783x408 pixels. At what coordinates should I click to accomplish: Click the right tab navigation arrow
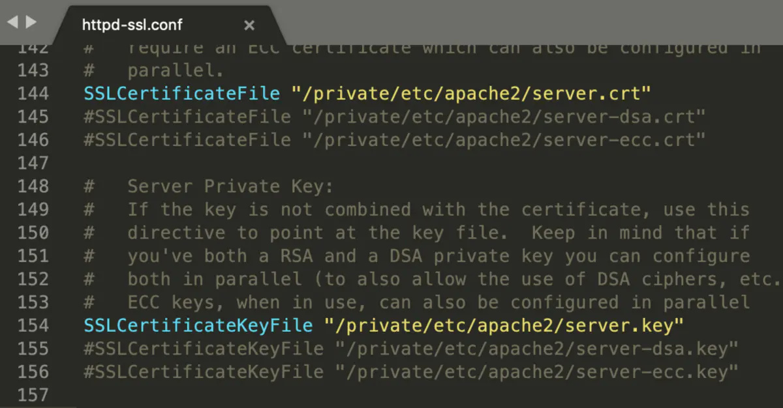point(30,22)
